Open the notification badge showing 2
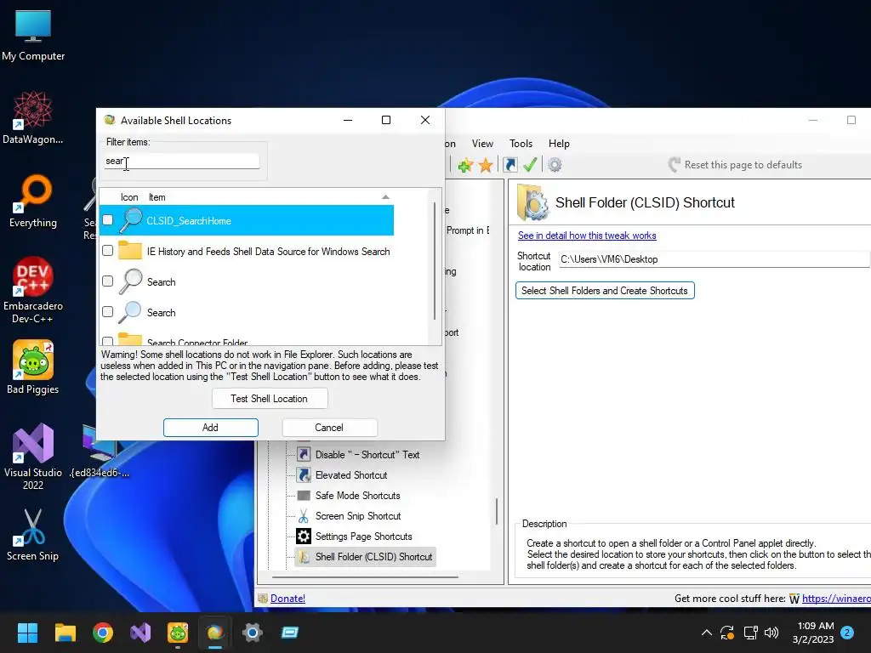 tap(847, 633)
